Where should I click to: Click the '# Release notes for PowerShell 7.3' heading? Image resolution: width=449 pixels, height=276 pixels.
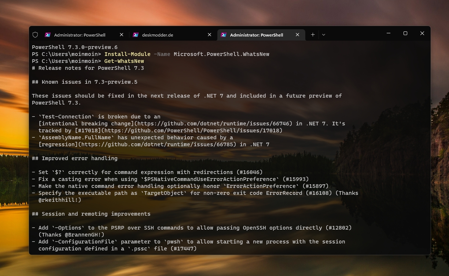pyautogui.click(x=88, y=68)
